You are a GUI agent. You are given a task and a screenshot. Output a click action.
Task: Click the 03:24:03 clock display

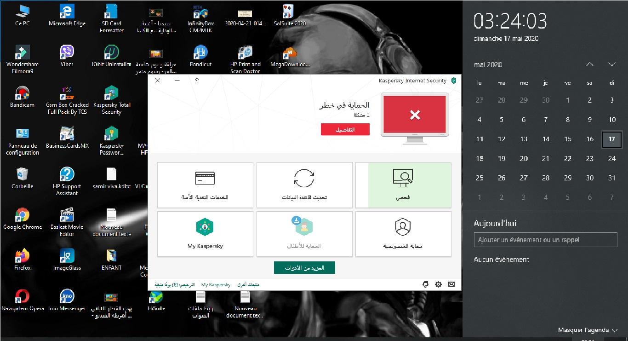(510, 21)
